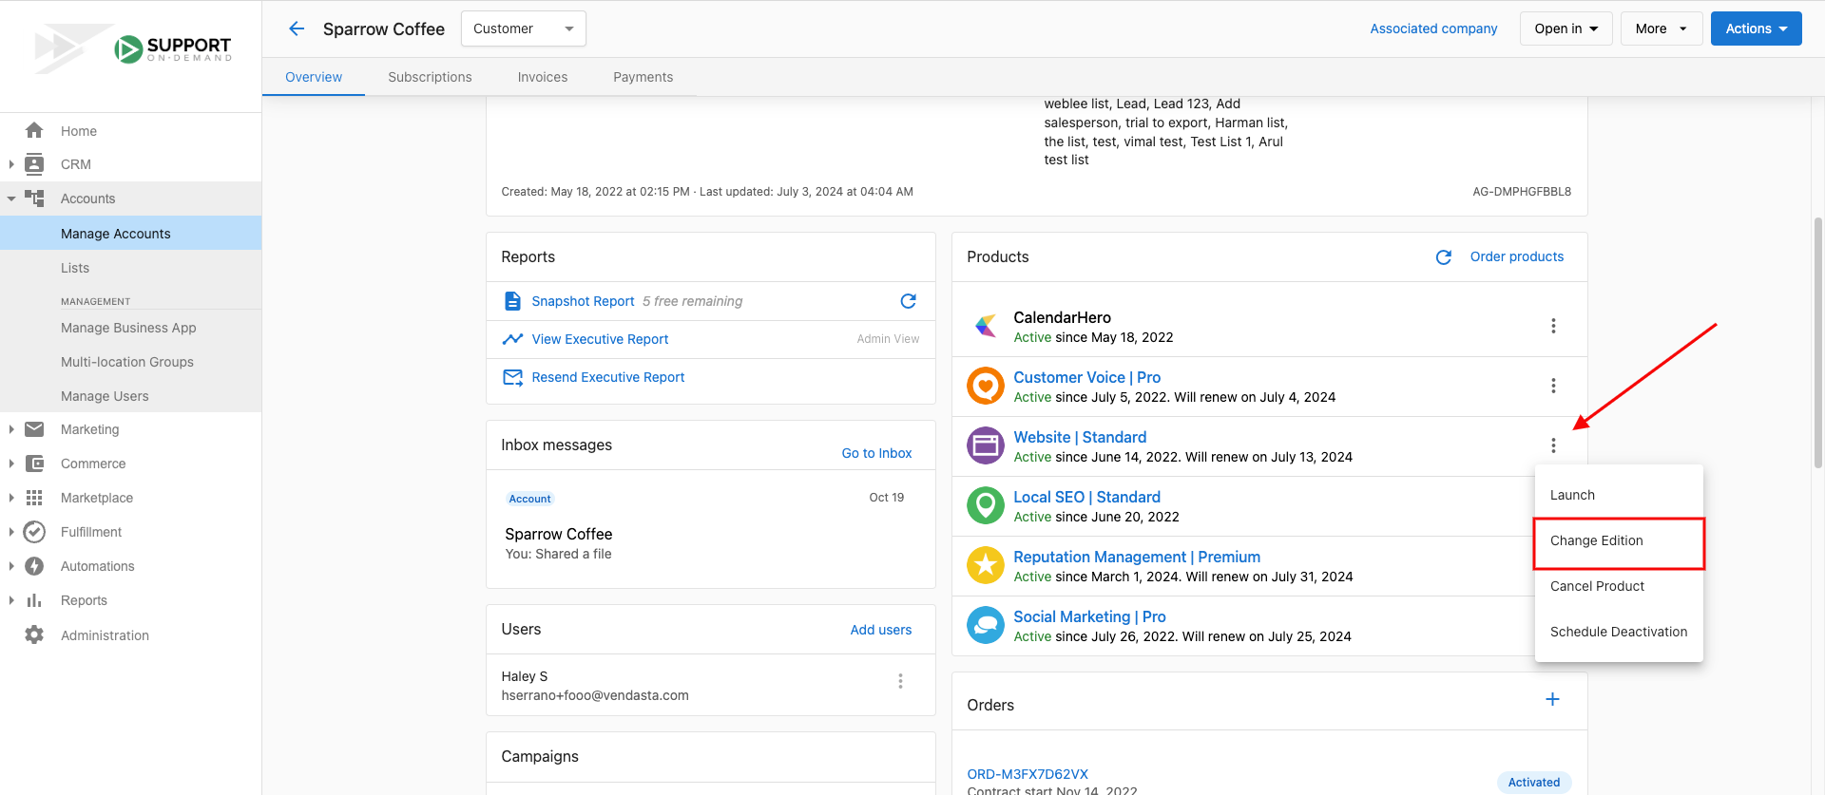Click the CRM contacts icon

34,164
